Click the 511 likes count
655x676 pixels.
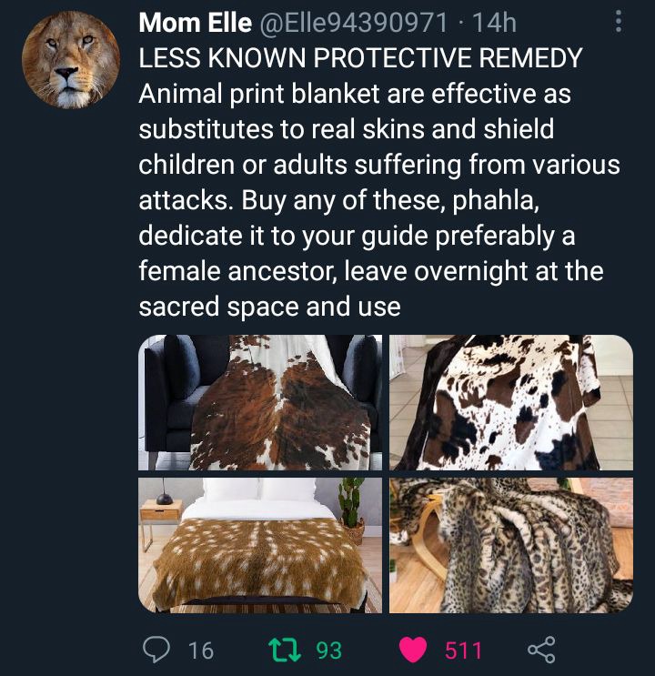coord(463,651)
